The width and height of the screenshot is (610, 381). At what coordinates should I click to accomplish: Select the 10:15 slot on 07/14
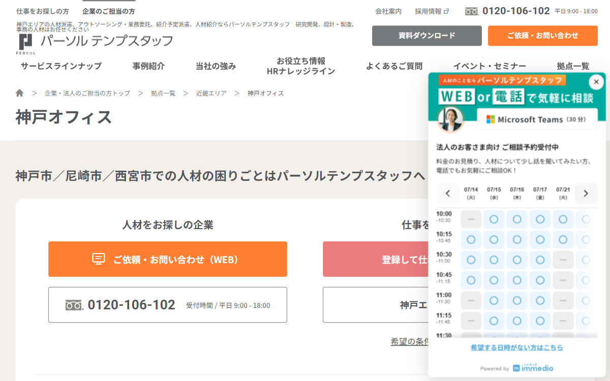click(471, 239)
